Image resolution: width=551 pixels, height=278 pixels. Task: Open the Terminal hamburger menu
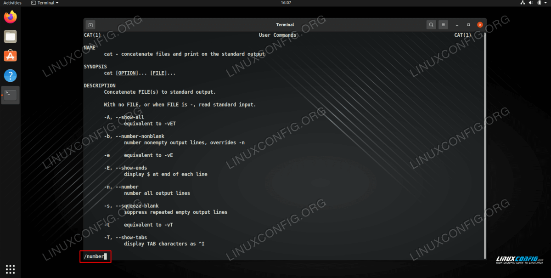click(x=443, y=24)
